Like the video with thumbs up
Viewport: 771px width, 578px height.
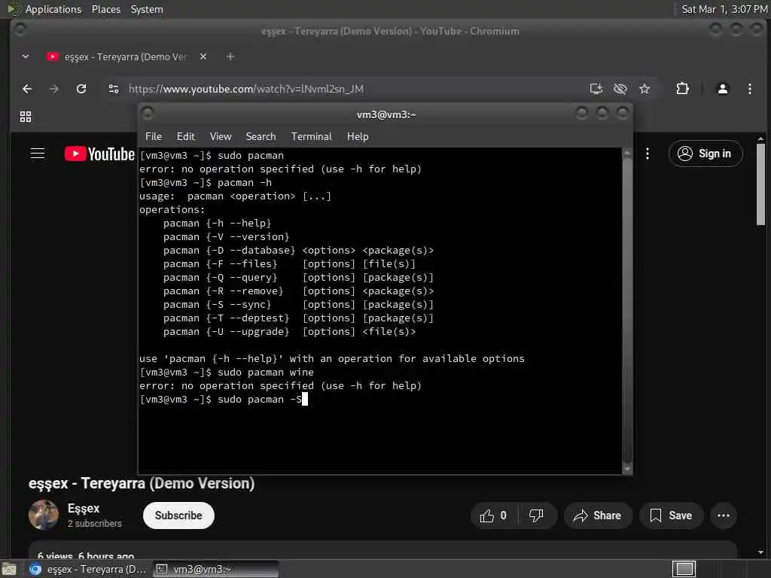click(493, 516)
